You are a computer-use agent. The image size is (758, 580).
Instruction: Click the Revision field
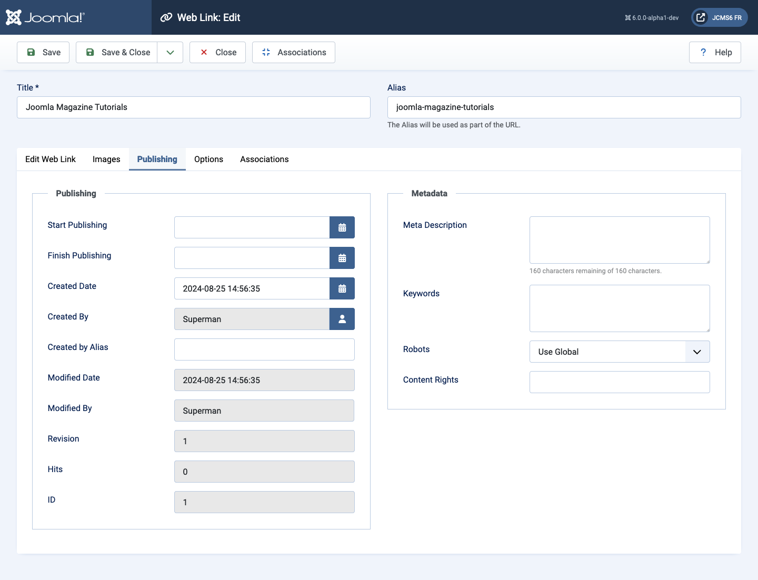[x=264, y=441]
